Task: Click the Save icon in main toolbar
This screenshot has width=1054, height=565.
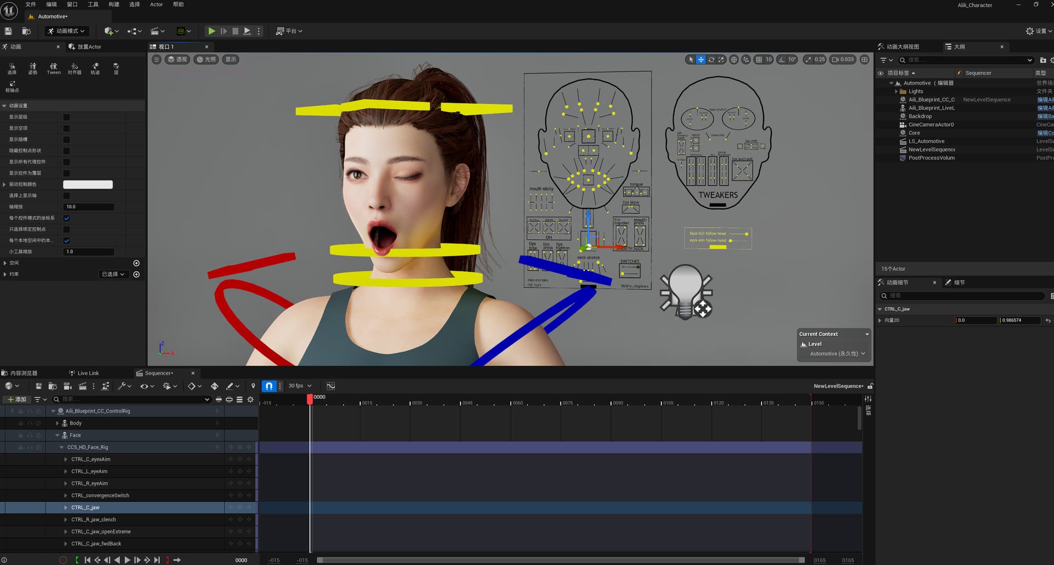Action: (8, 31)
